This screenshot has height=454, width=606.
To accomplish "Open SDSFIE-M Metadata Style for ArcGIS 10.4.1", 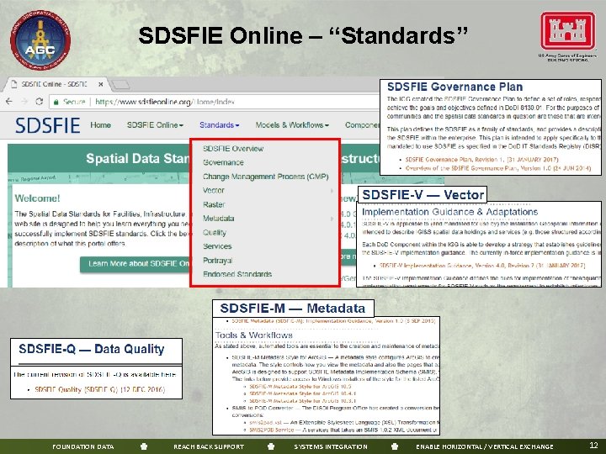I will (303, 393).
